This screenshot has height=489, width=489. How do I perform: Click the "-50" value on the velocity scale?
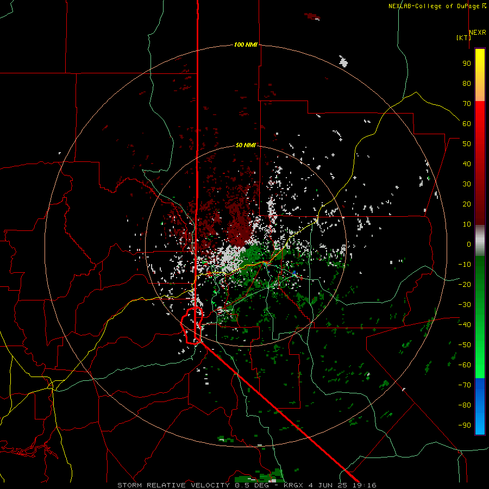(465, 345)
